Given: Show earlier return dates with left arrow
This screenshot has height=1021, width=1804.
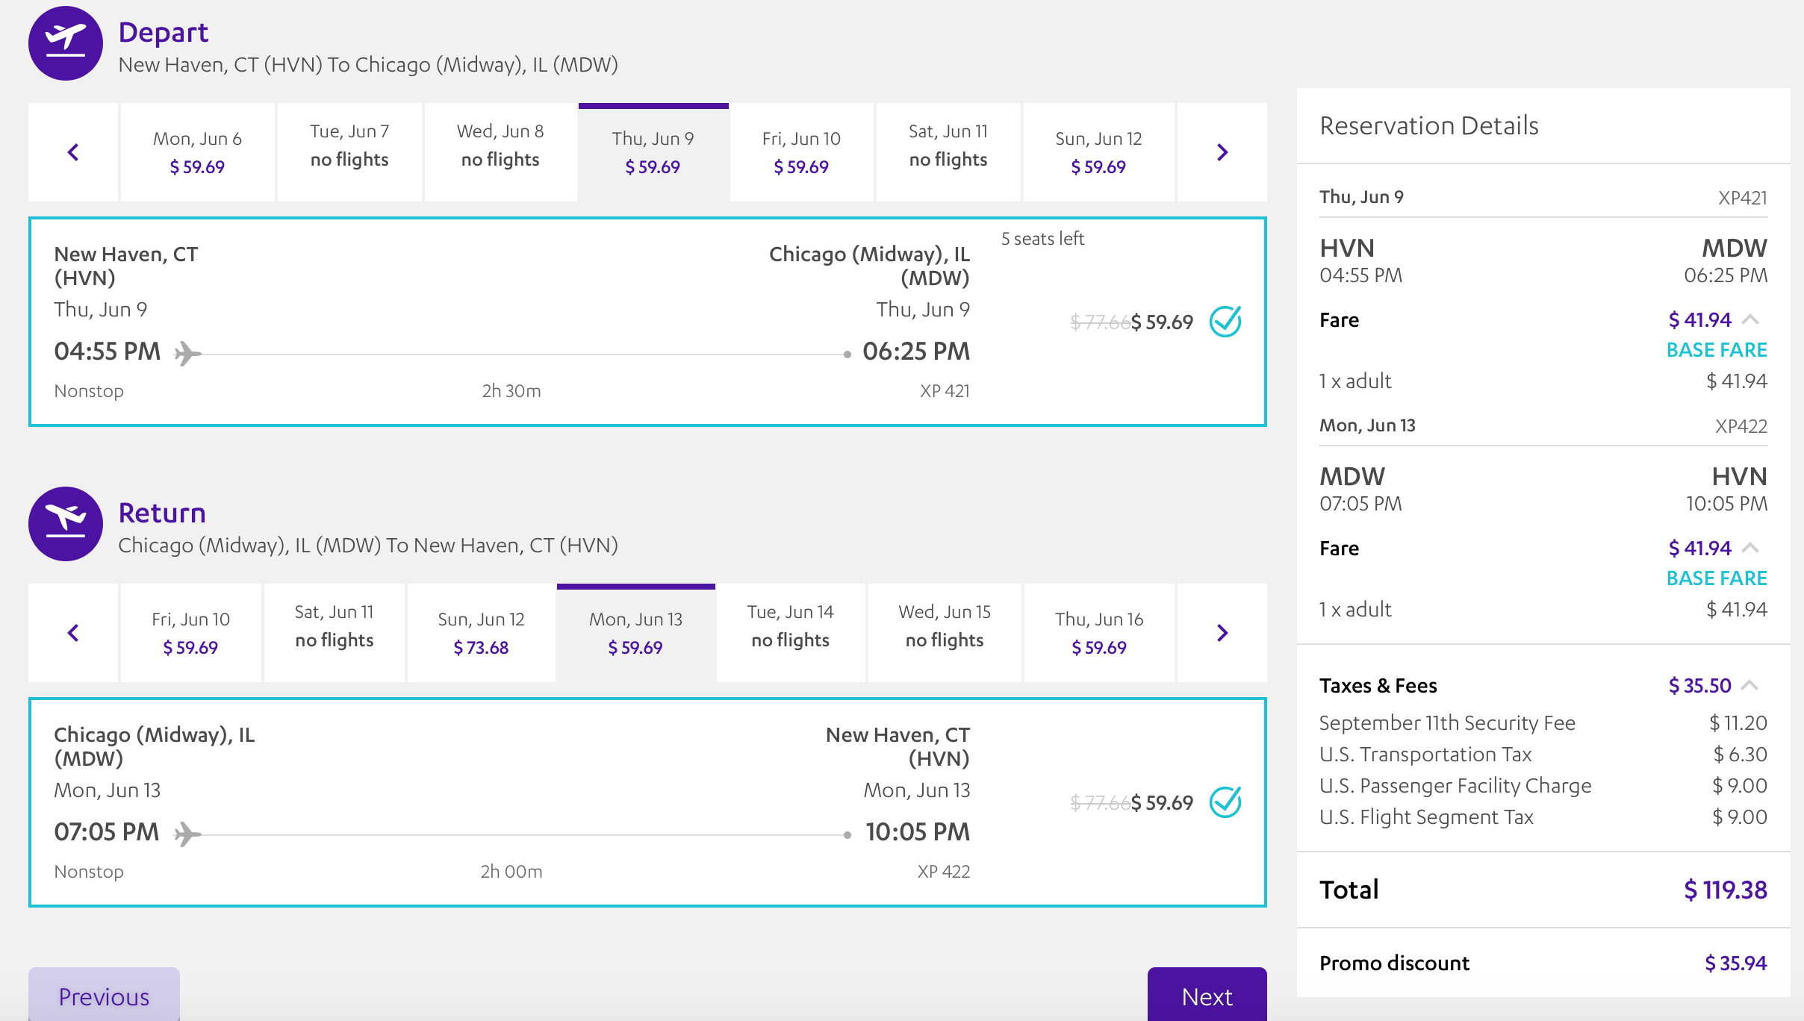Looking at the screenshot, I should pos(73,633).
